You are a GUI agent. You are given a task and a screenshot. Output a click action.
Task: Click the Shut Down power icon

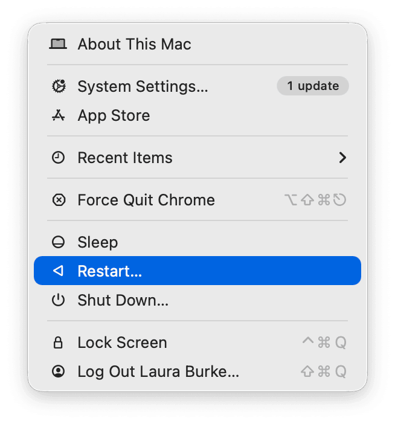tap(58, 300)
